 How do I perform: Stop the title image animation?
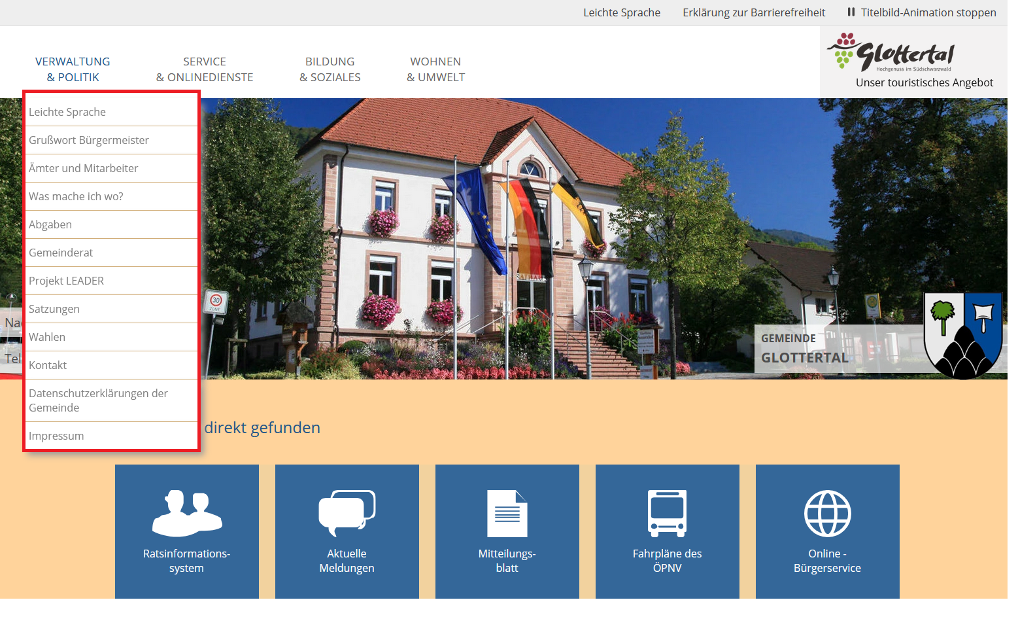point(921,12)
